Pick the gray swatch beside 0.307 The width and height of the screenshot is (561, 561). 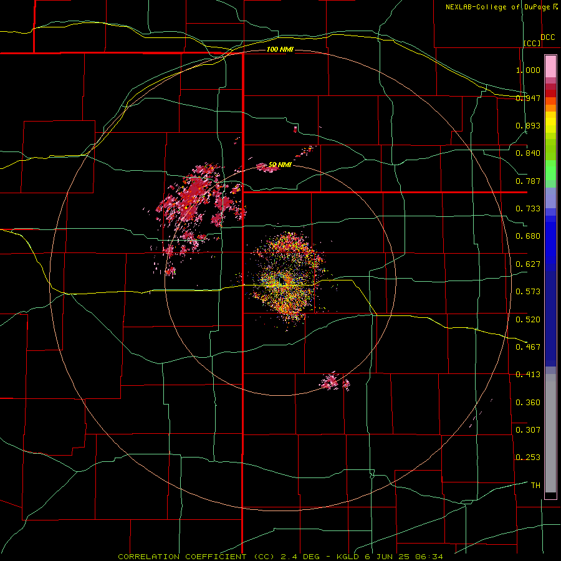point(550,433)
